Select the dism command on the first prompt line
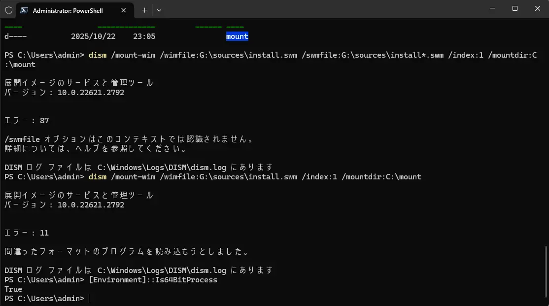Image resolution: width=549 pixels, height=306 pixels. [97, 55]
